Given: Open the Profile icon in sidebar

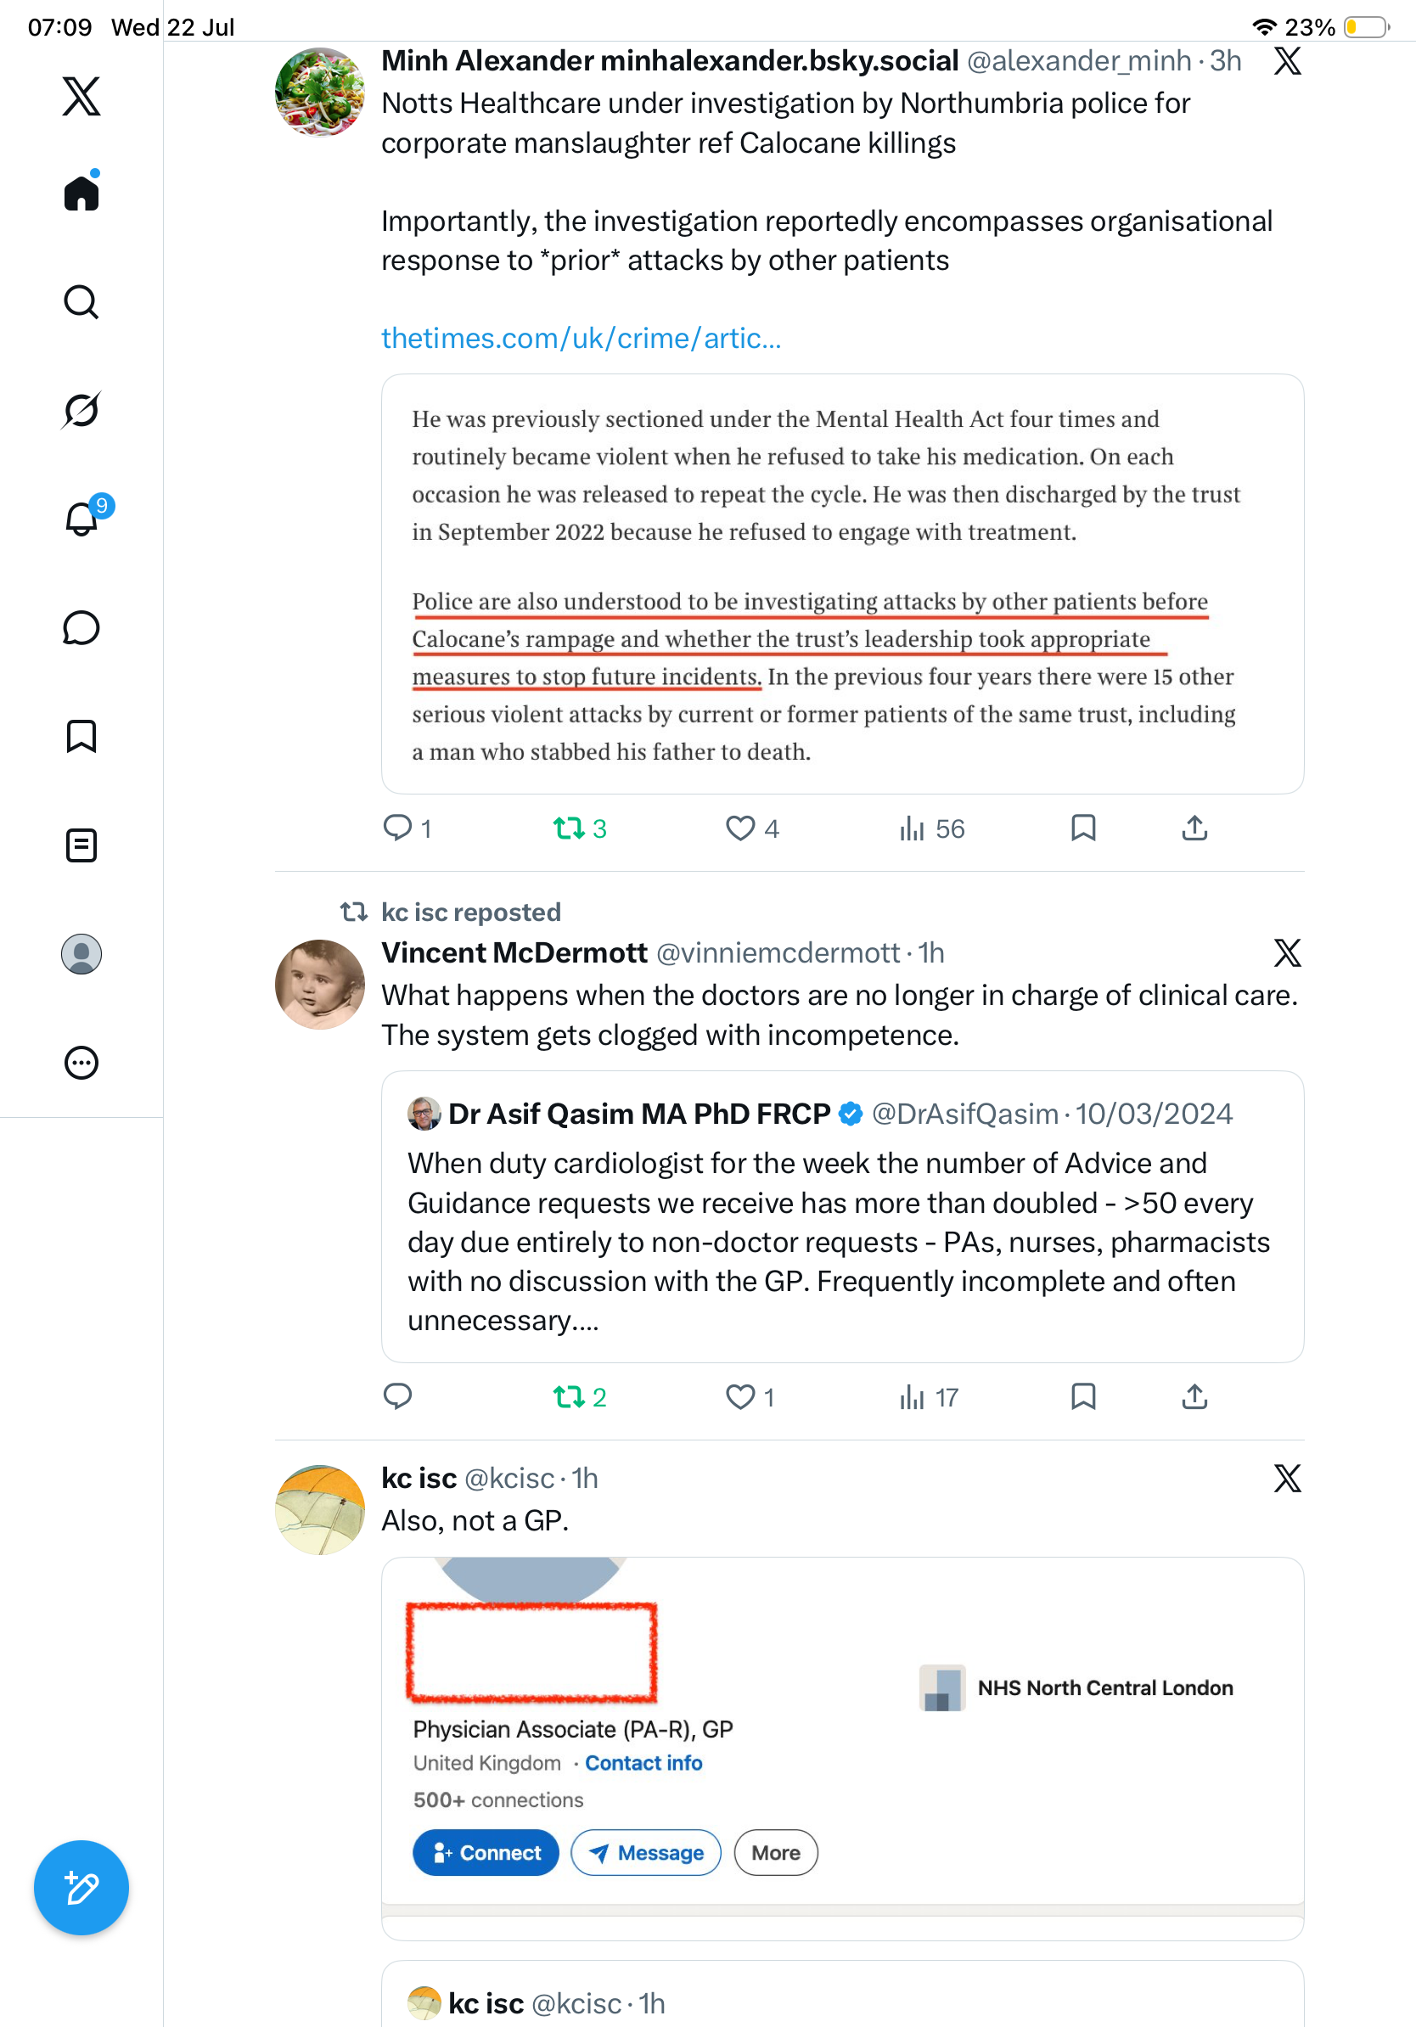Looking at the screenshot, I should (81, 954).
